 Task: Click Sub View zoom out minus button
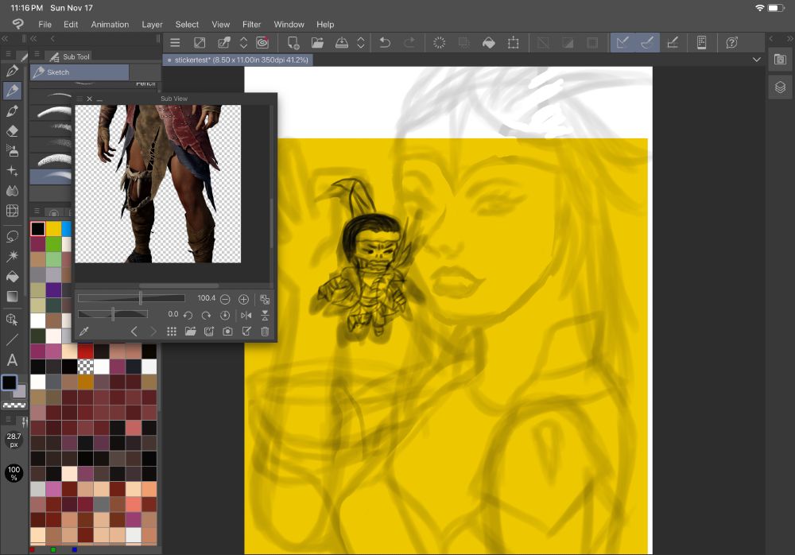coord(225,299)
